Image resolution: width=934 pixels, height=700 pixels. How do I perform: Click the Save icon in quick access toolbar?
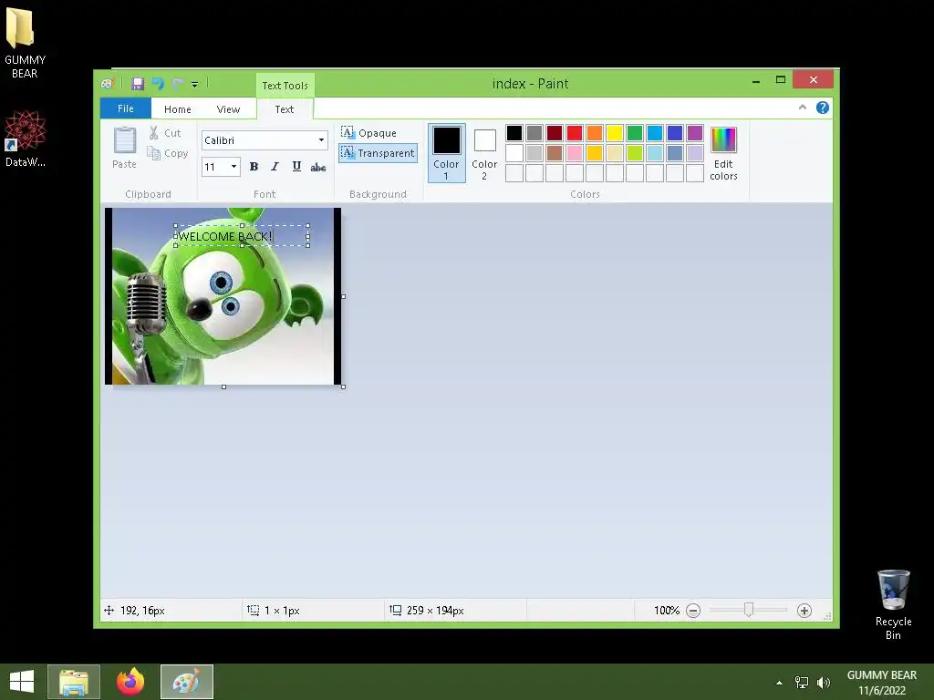click(x=138, y=84)
